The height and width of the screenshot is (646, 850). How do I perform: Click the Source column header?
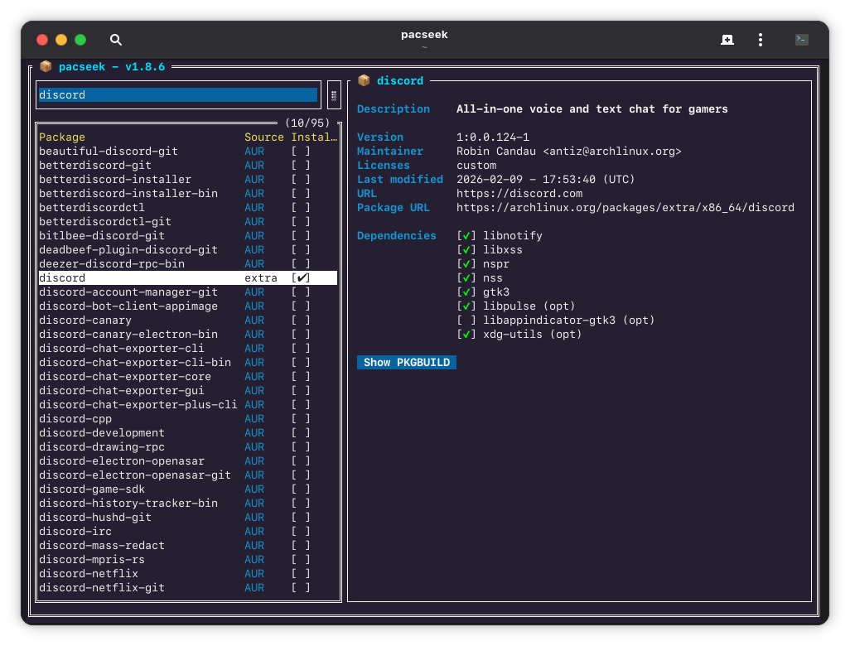pyautogui.click(x=264, y=137)
